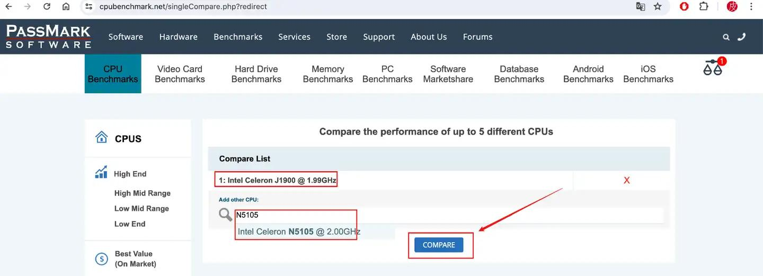Open the Low Mid Range link
This screenshot has width=763, height=276.
tap(141, 209)
